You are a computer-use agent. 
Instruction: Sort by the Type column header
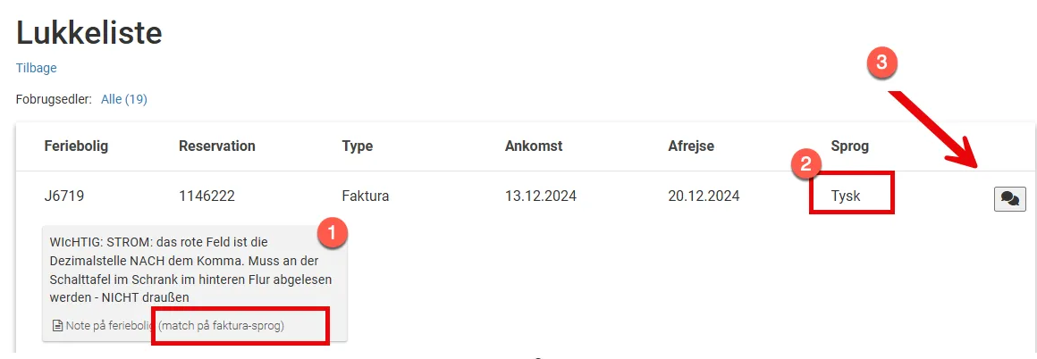coord(357,146)
